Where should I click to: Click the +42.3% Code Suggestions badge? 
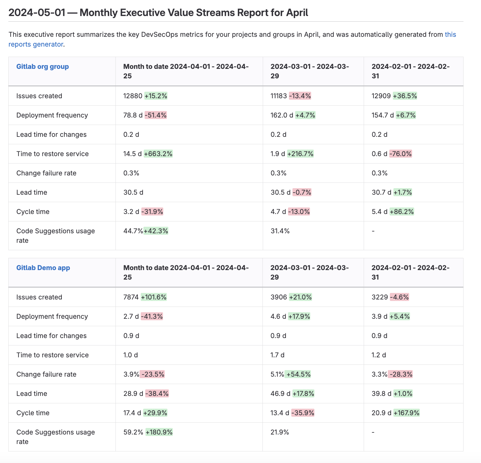pos(156,231)
